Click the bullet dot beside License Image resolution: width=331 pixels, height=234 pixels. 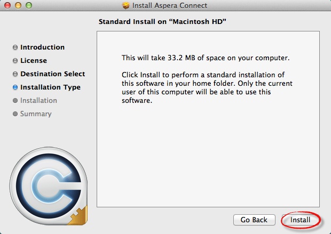pyautogui.click(x=15, y=61)
